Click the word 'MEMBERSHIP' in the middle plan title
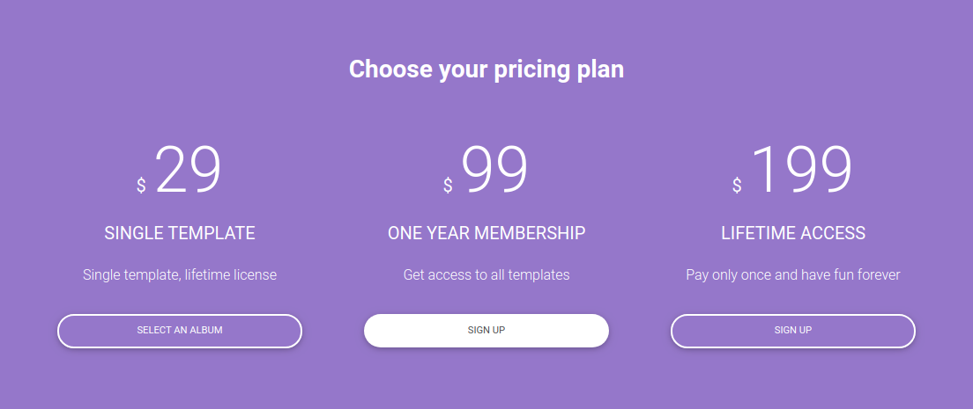 pyautogui.click(x=530, y=234)
